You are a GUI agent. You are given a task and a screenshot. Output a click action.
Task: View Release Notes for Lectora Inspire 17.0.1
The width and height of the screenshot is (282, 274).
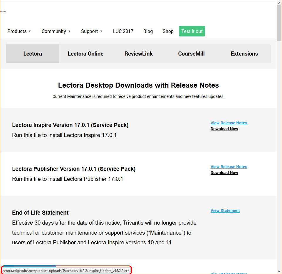coord(229,123)
